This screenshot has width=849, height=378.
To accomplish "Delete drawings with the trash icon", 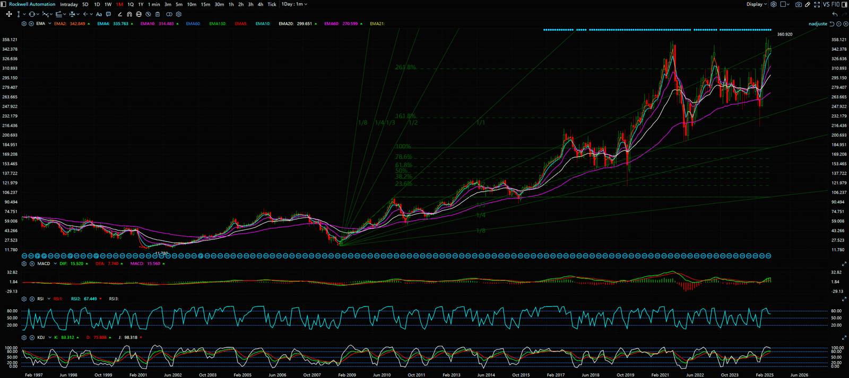I will [x=158, y=14].
